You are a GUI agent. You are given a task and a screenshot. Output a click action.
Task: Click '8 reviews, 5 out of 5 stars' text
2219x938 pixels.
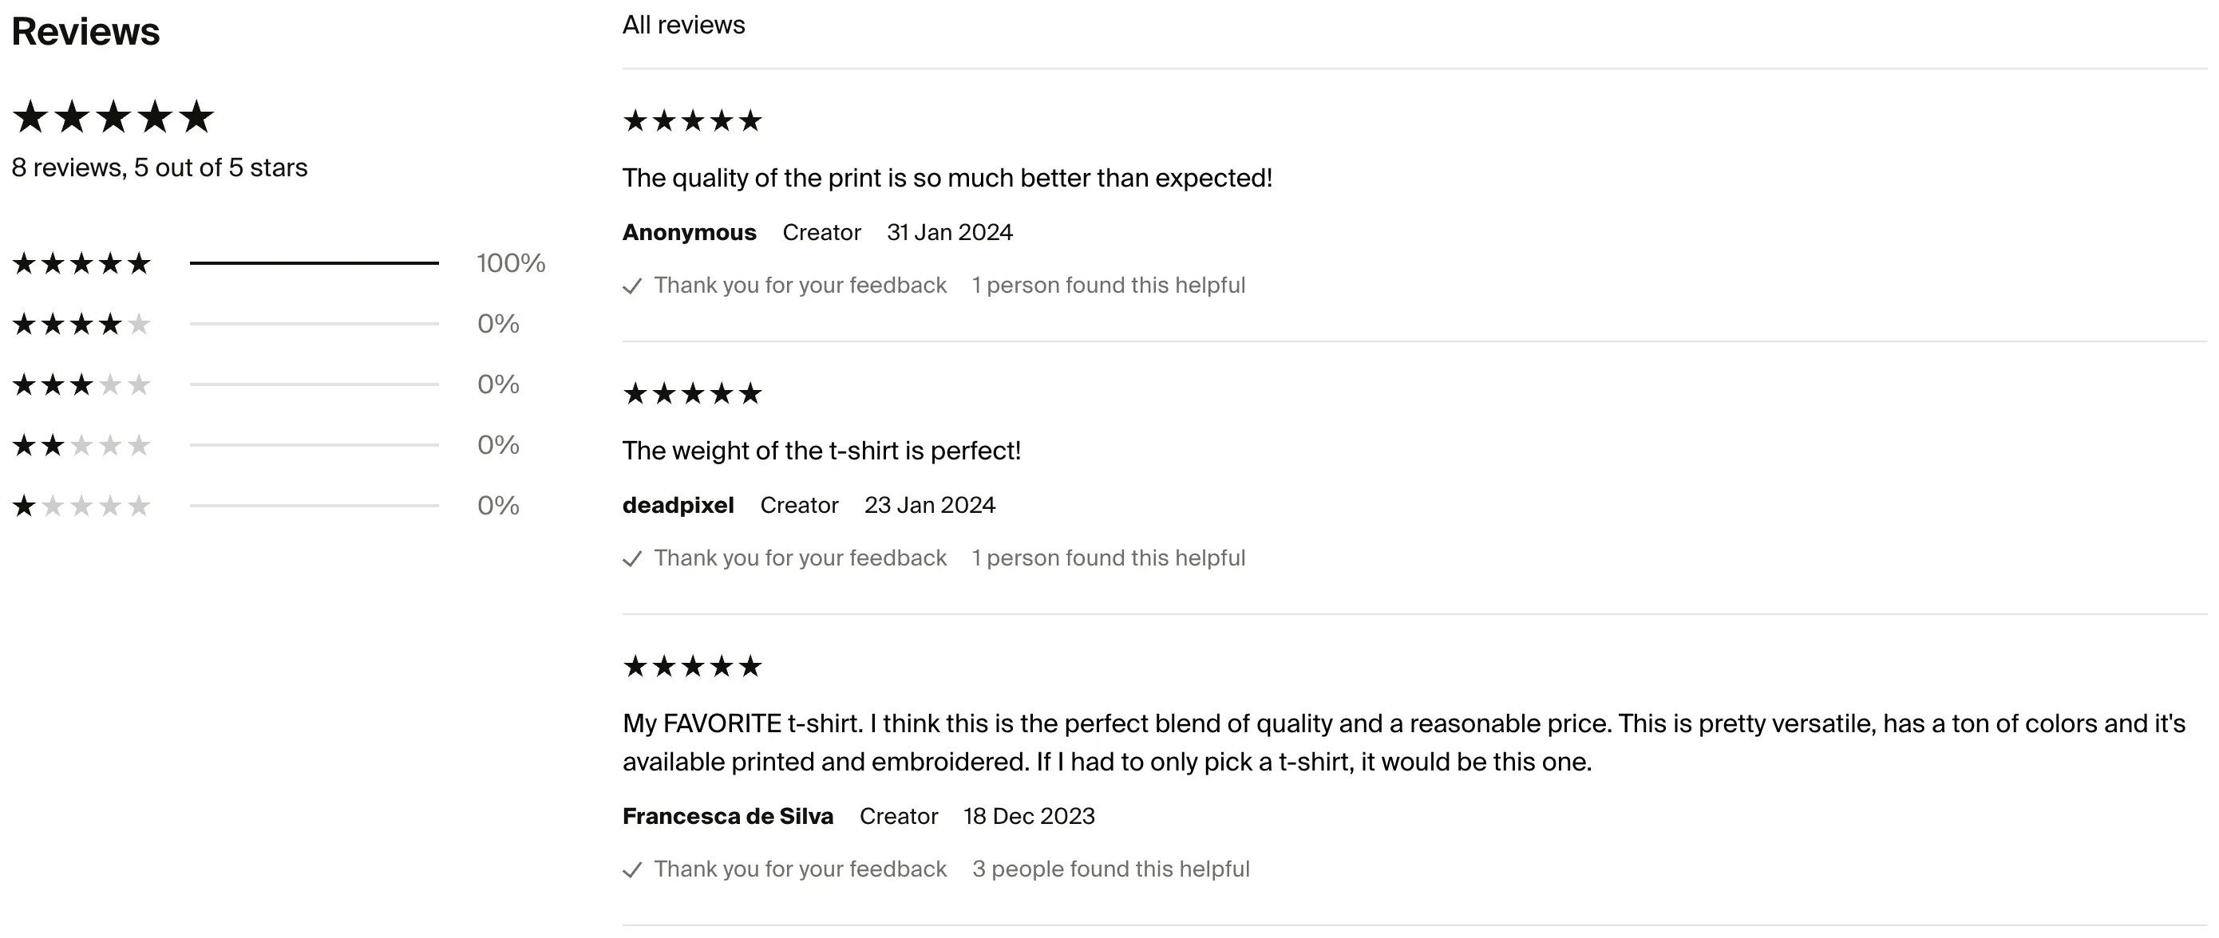159,167
